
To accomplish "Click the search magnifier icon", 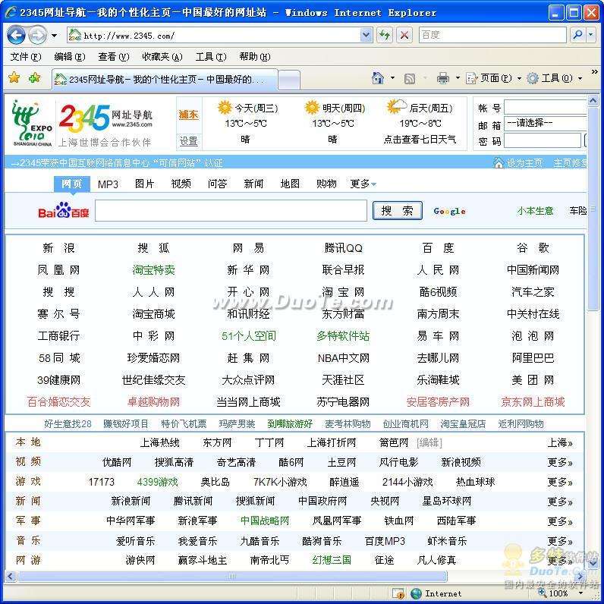I will click(577, 35).
